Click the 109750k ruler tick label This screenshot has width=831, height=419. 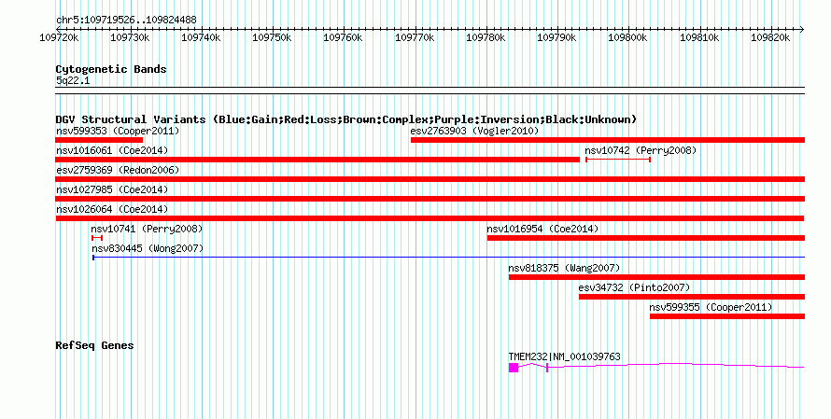pos(272,38)
